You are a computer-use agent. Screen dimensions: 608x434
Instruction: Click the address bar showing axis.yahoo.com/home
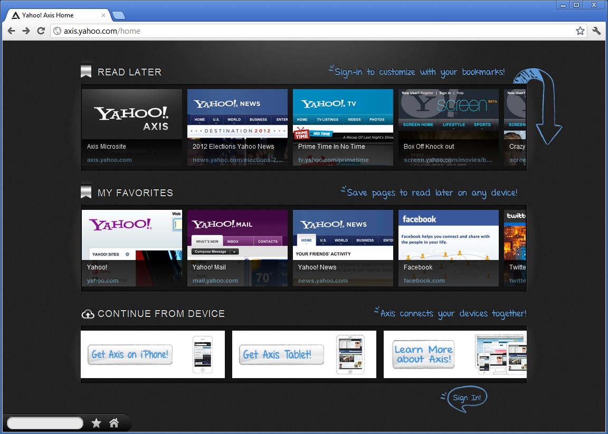[317, 31]
